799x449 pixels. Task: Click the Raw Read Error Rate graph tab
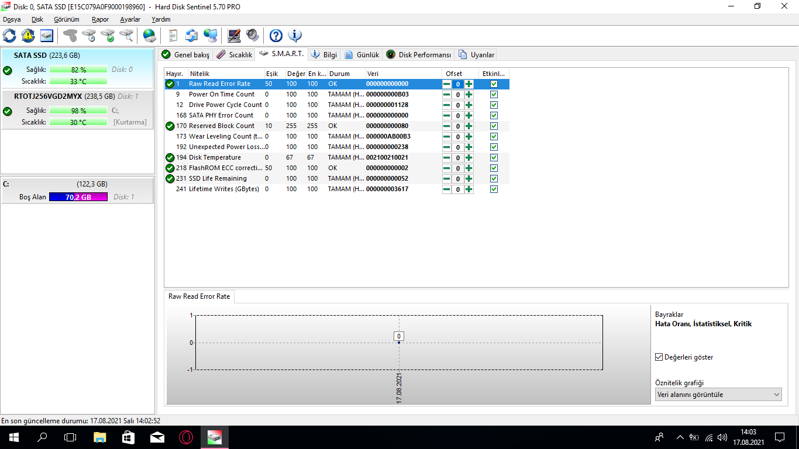point(199,296)
